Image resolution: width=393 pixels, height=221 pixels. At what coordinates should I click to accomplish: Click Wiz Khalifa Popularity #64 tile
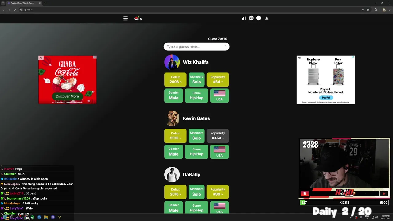click(x=218, y=80)
